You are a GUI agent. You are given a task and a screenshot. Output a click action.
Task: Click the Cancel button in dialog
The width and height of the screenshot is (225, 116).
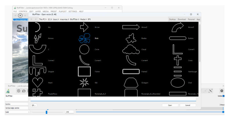(188, 105)
